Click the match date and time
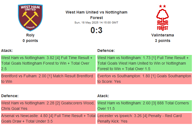This screenshot has width=193, height=127. click(96, 23)
